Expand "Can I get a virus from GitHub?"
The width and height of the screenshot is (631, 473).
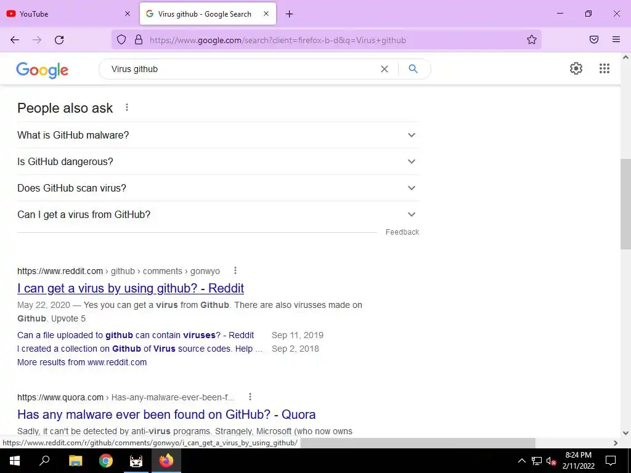[218, 215]
